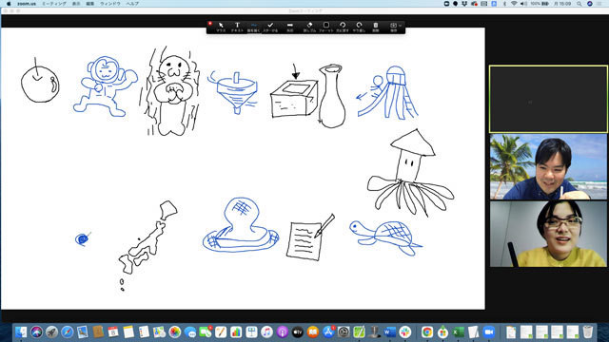Open Google Chrome from the Dock
The image size is (609, 342).
pyautogui.click(x=427, y=332)
